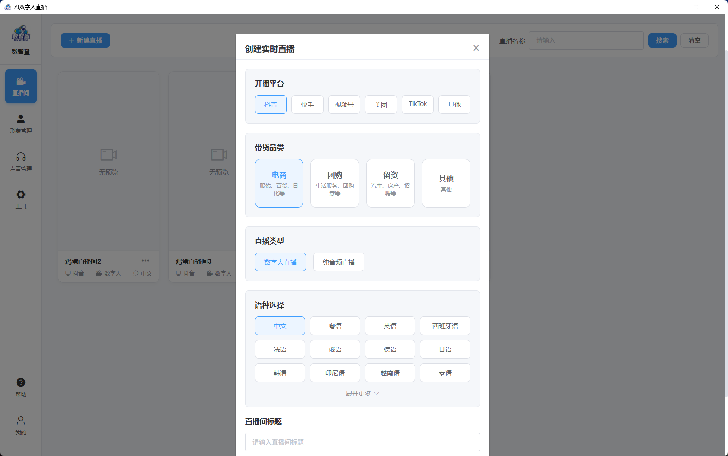Select 纯音频直播 broadcast type
The height and width of the screenshot is (456, 728).
[x=339, y=262]
